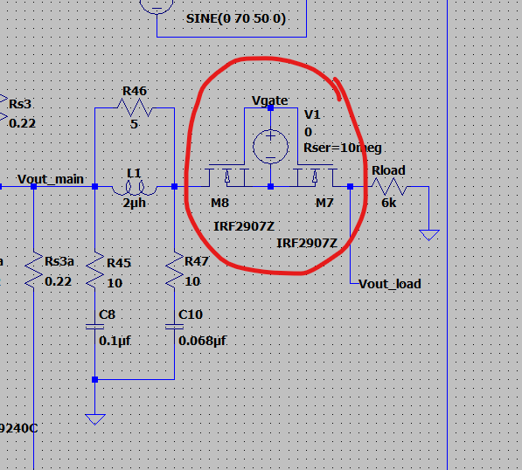Image resolution: width=522 pixels, height=470 pixels.
Task: Click the junction dot at Vgate node
Action: click(x=271, y=107)
